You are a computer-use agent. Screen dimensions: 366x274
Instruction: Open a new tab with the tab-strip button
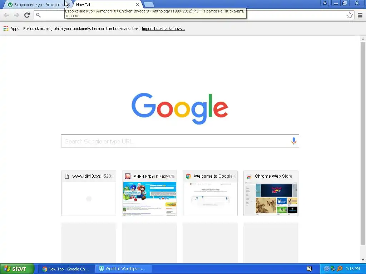149,5
